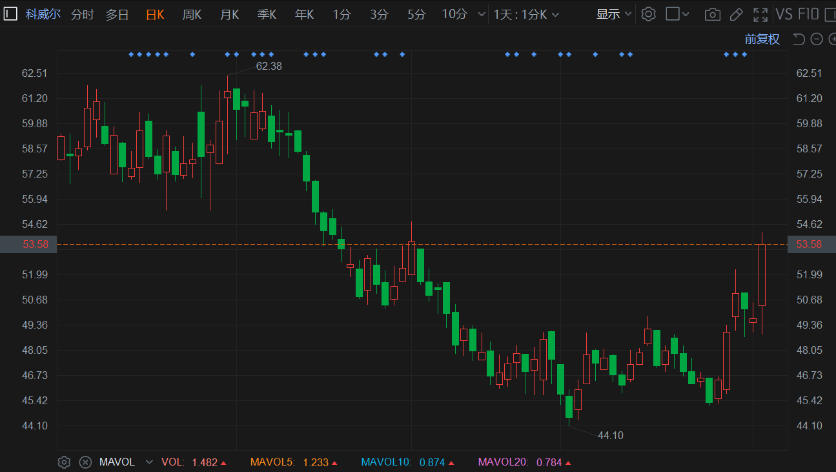
Task: Click the 科威尔 stock name
Action: pos(43,14)
